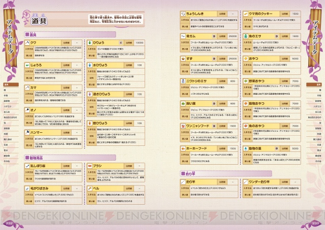Click the 材 badge in the 動物の薬 row
The height and width of the screenshot is (230, 325).
click(276, 148)
